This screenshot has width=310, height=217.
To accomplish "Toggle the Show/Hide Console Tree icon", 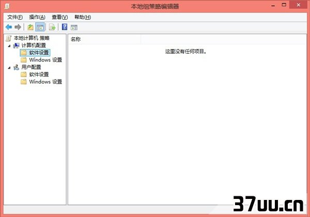I will click(x=40, y=27).
